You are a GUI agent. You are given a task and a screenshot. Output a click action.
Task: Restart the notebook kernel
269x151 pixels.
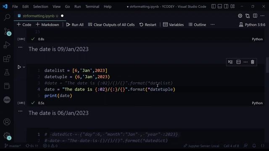click(x=148, y=25)
